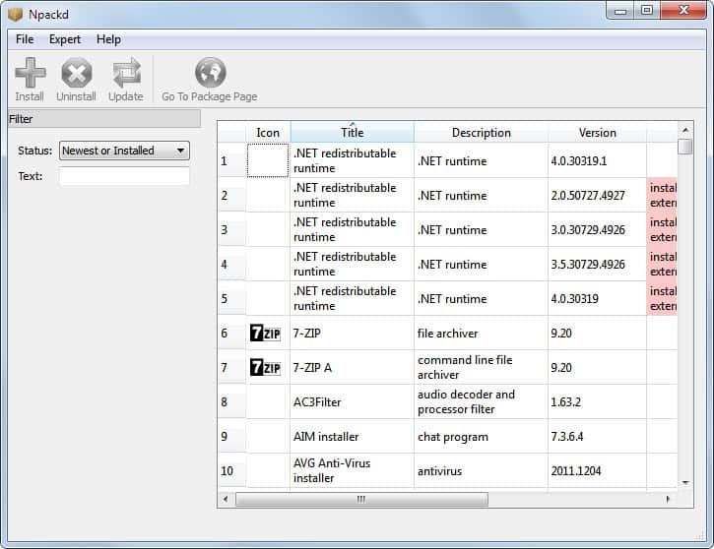The width and height of the screenshot is (714, 549).
Task: Click the vertical scrollbar down arrow
Action: tap(685, 483)
